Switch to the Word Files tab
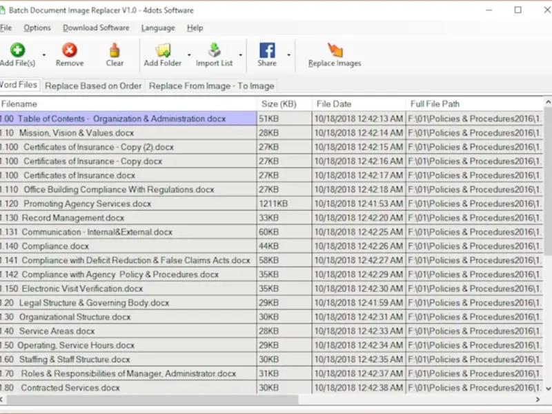Viewport: 552px width, 414px height. pos(19,85)
